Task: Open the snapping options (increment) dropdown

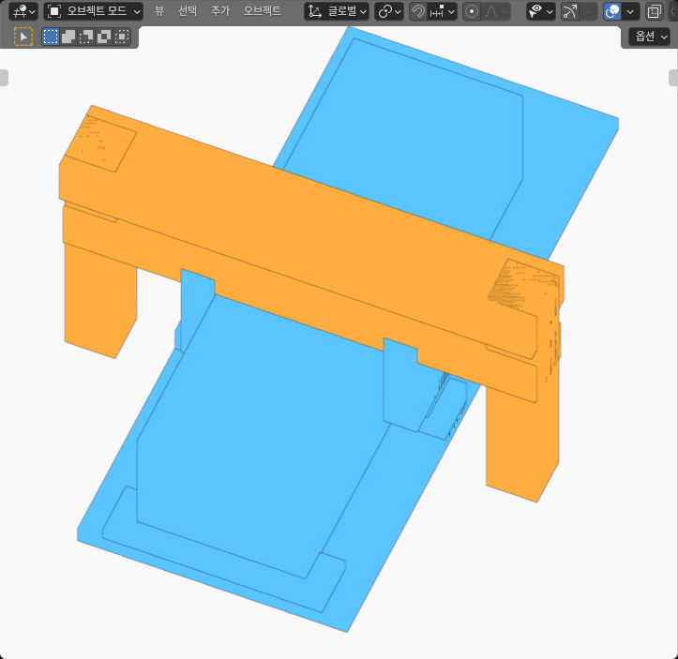Action: pyautogui.click(x=442, y=11)
